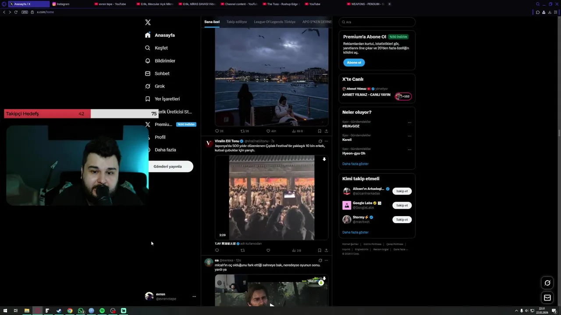
Task: Switch to evren tepe - YouTube tab
Action: 112,4
